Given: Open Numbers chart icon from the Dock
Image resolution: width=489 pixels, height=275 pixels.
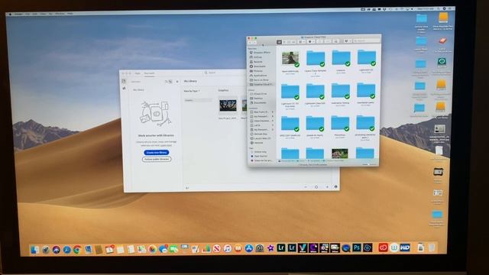Looking at the screenshot, I should [x=206, y=249].
